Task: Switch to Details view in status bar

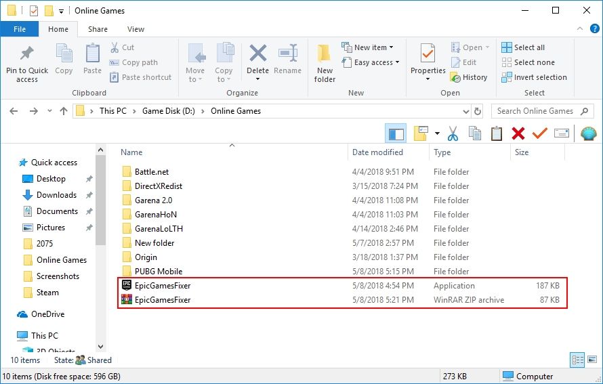Action: click(578, 360)
